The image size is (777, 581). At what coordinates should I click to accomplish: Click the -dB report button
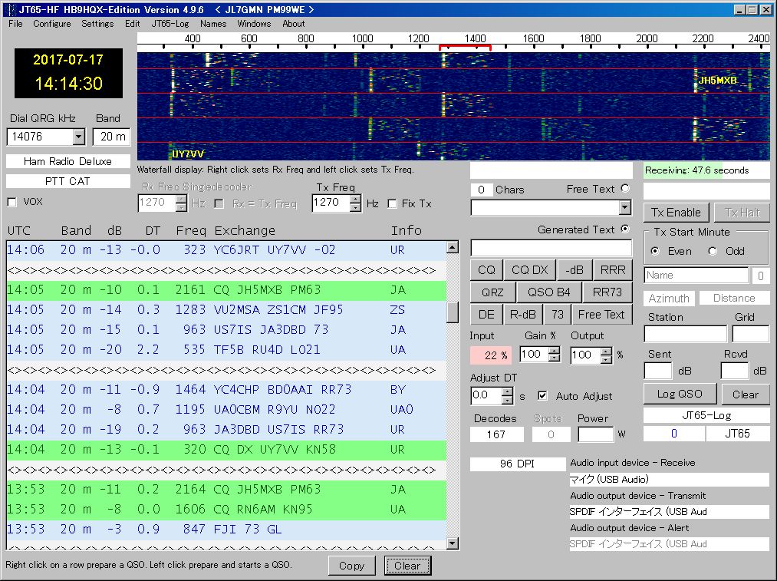[x=574, y=270]
